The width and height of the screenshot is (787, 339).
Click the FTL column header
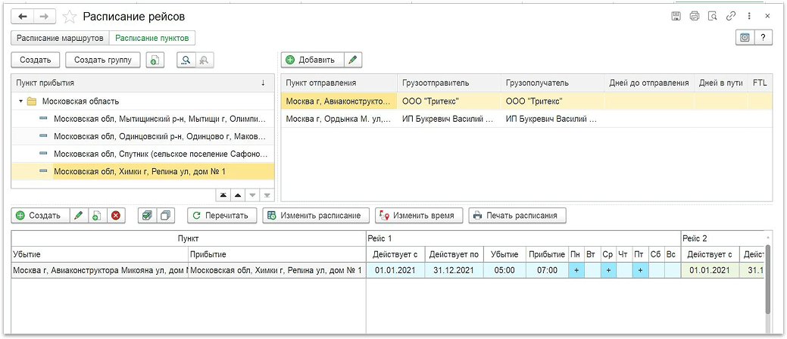pyautogui.click(x=760, y=83)
